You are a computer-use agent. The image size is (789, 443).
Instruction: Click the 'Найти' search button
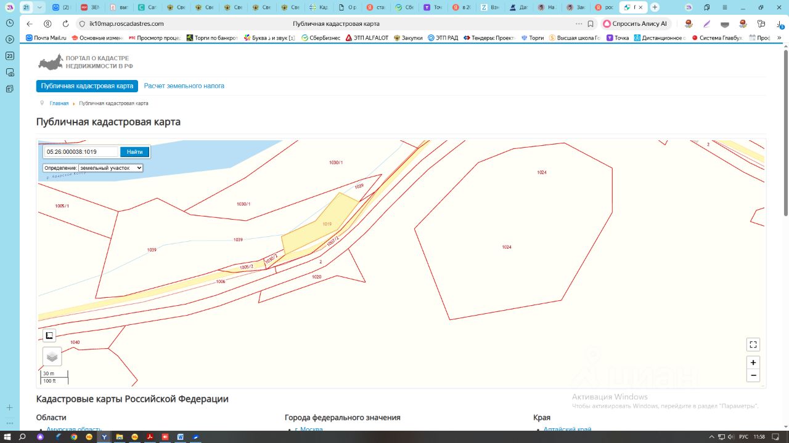click(135, 152)
